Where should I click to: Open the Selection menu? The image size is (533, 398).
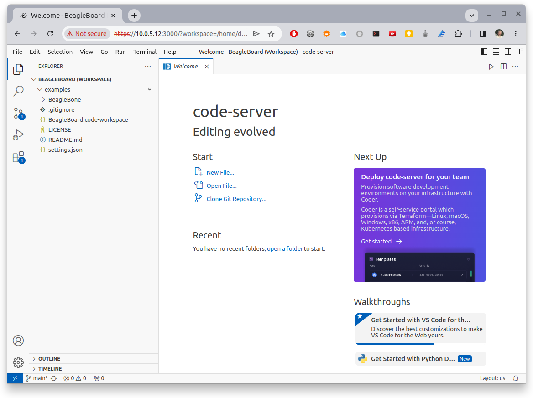(x=60, y=52)
